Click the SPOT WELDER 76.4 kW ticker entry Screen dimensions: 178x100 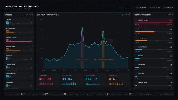coord(147,94)
